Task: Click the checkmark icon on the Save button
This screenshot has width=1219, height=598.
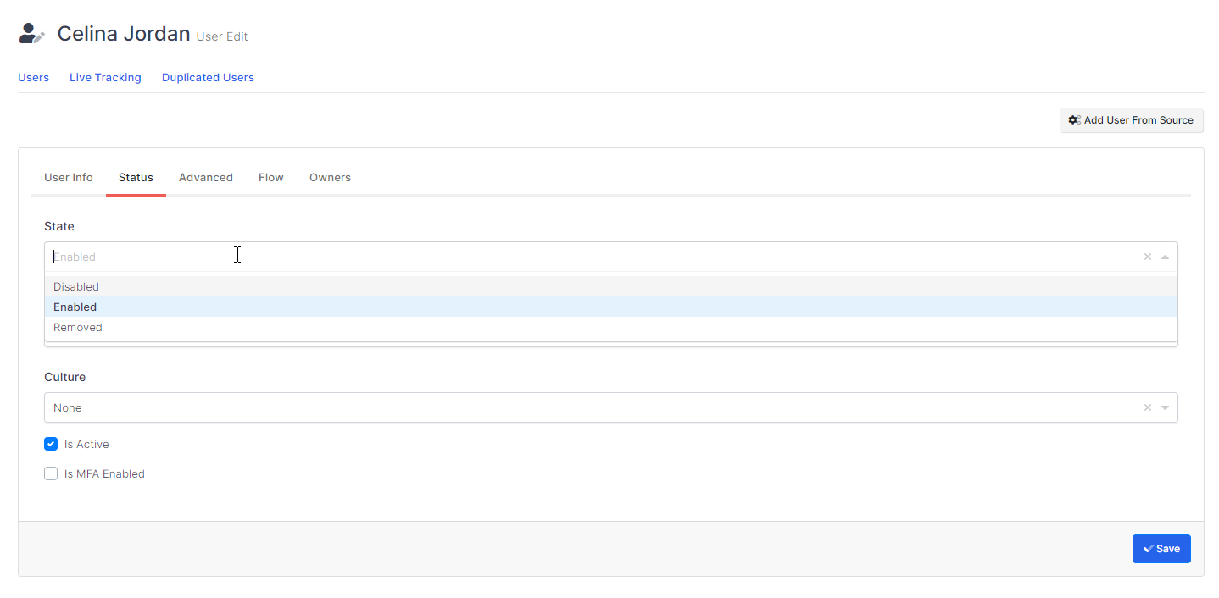Action: pos(1148,549)
